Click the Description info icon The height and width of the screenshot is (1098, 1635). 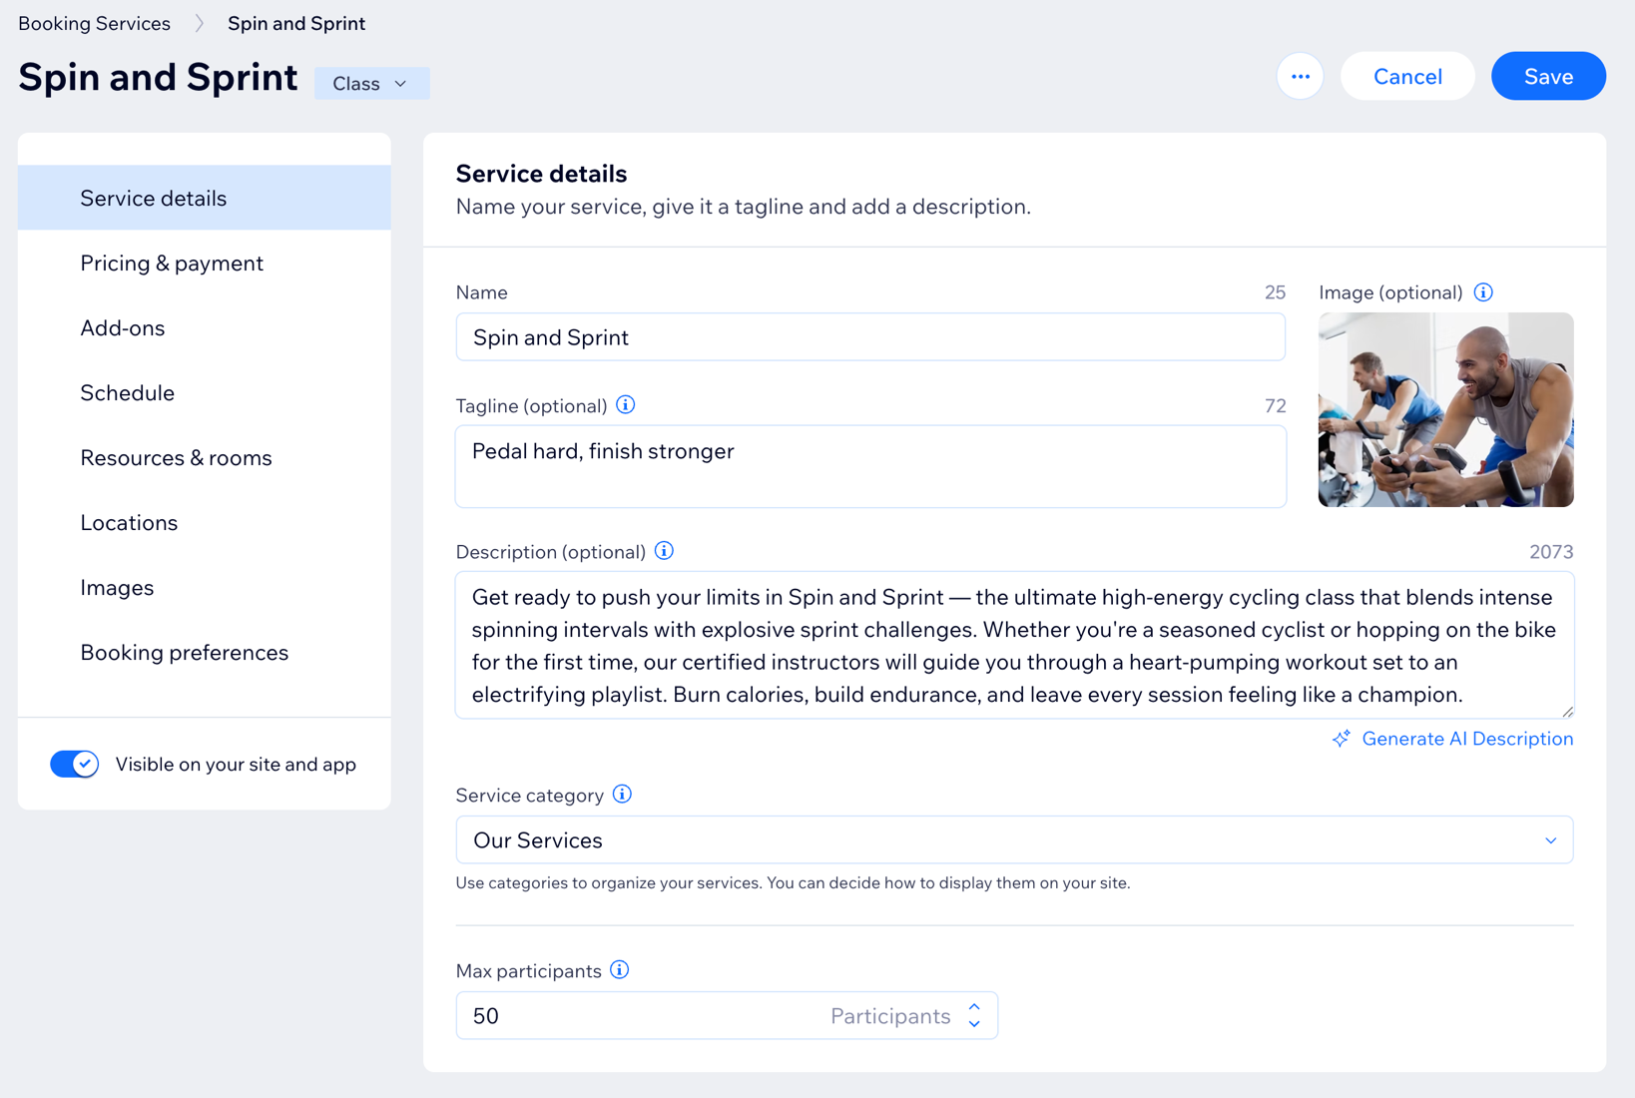point(664,550)
